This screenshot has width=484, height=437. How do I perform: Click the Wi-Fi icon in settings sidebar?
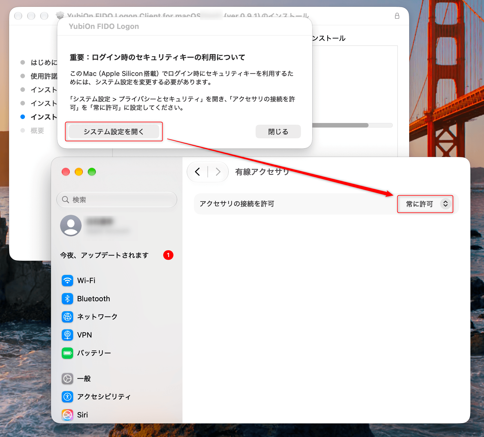click(x=67, y=281)
